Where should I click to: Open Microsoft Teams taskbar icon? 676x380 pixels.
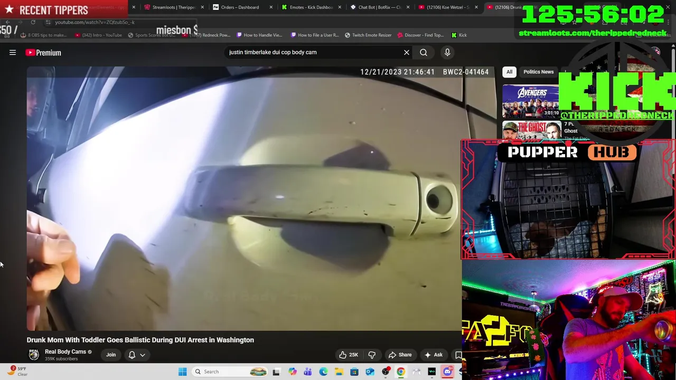coord(307,372)
